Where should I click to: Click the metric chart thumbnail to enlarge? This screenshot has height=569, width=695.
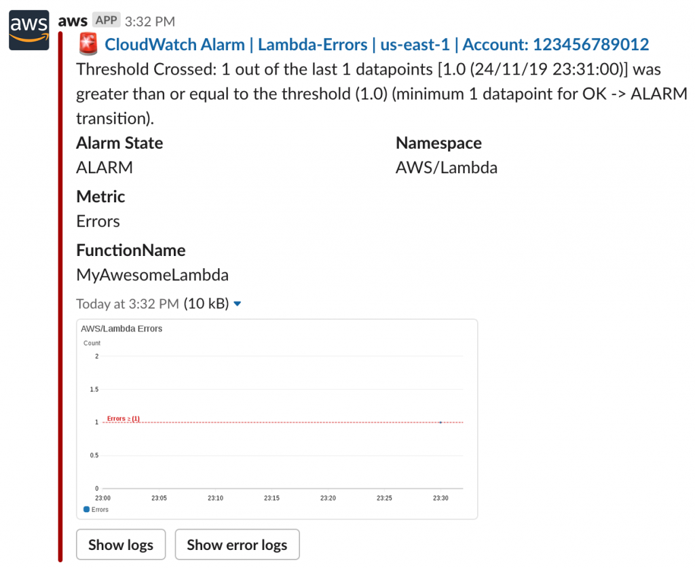(x=277, y=418)
